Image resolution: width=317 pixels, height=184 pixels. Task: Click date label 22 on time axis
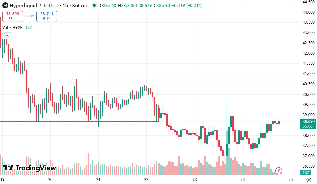coord(146,179)
